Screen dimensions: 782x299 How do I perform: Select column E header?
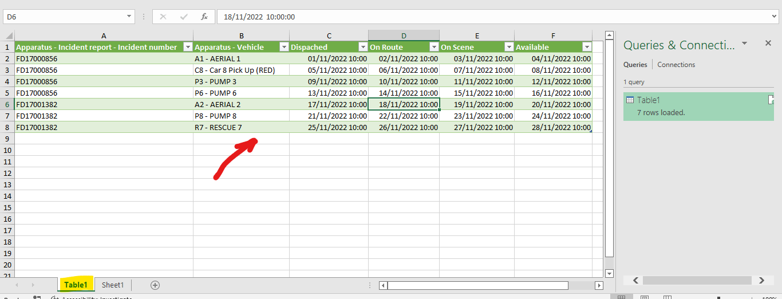click(477, 36)
